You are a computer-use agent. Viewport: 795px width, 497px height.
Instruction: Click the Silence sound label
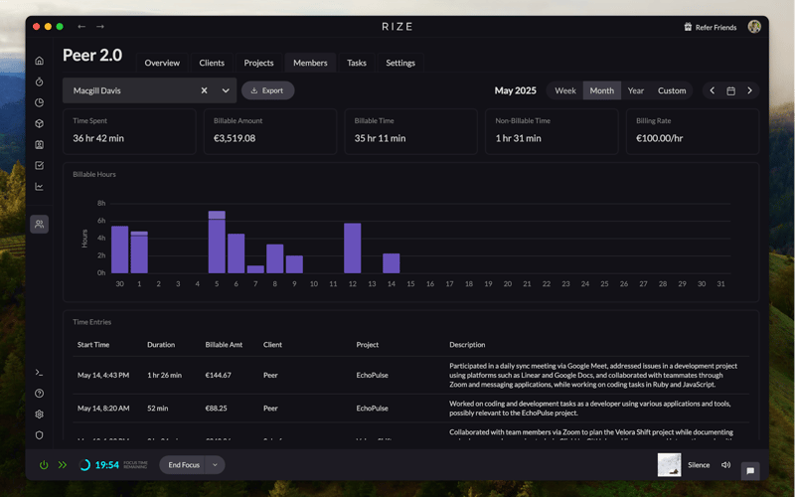(x=699, y=465)
